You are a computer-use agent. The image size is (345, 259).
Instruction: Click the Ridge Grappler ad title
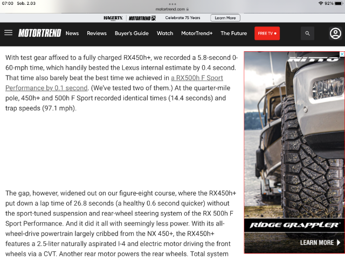pyautogui.click(x=294, y=225)
